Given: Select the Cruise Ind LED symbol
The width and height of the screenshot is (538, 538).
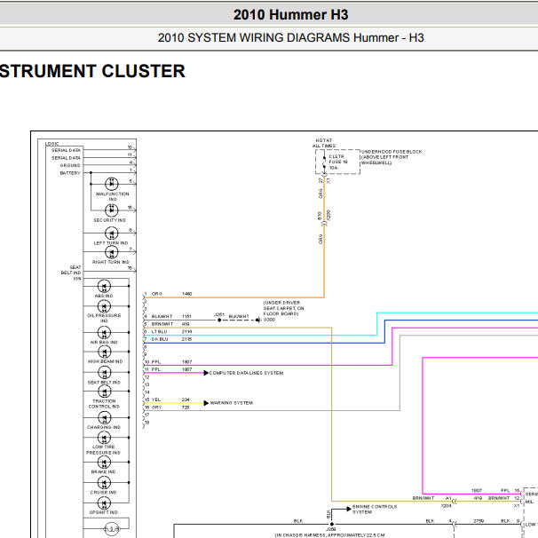Looking at the screenshot, I should (x=104, y=482).
